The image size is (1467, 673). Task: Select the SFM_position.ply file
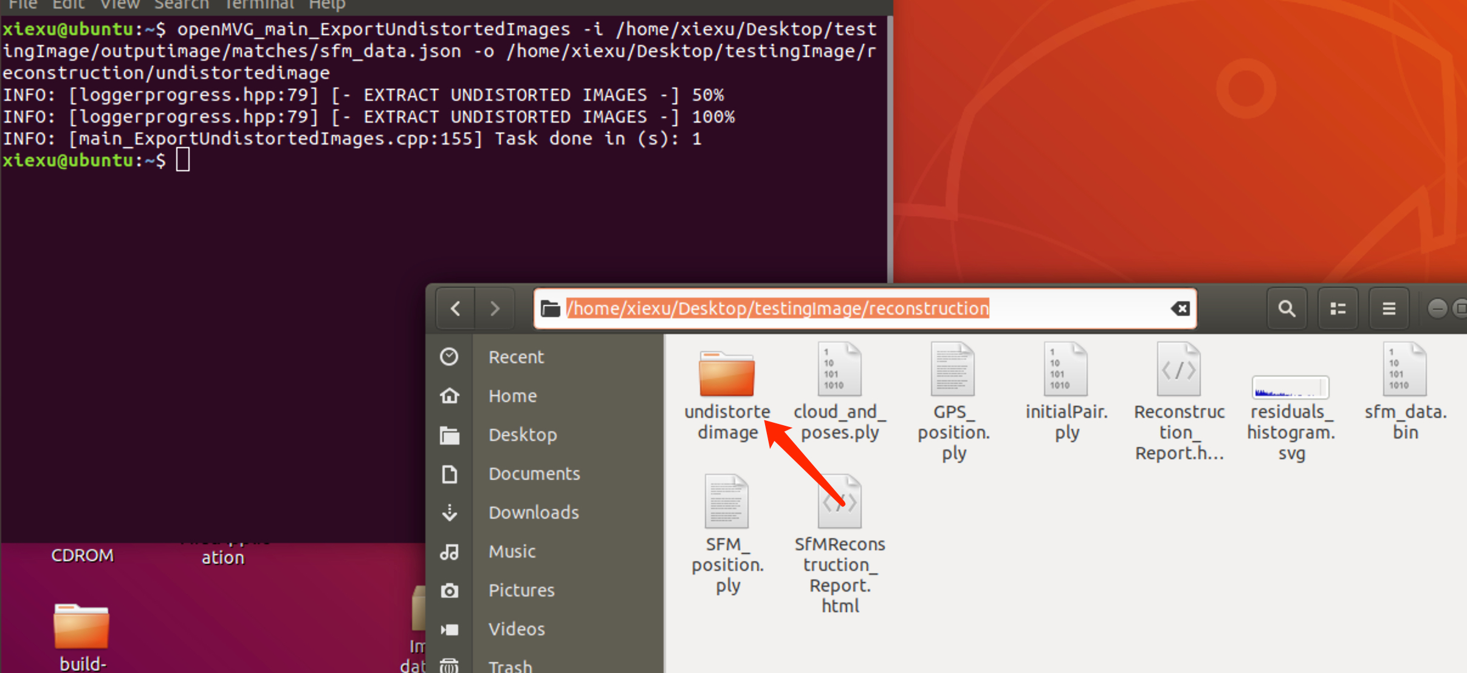(727, 502)
